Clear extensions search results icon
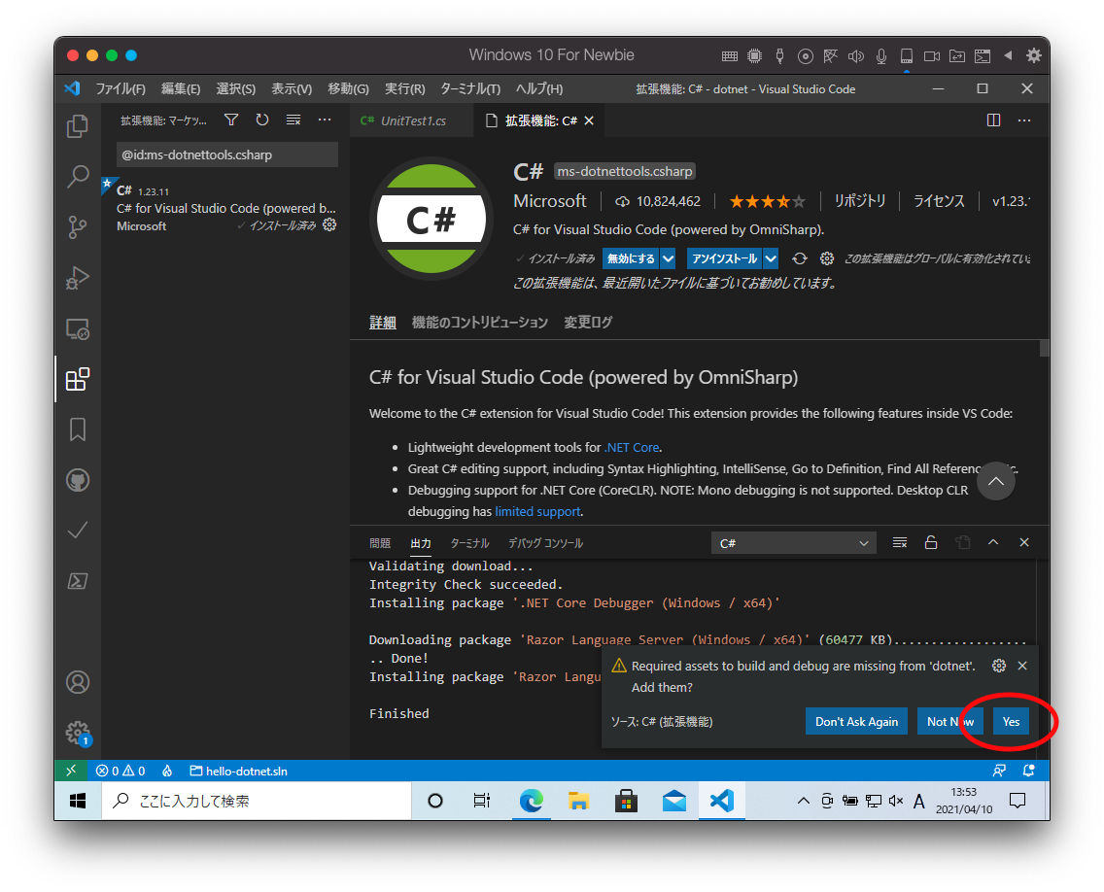The height and width of the screenshot is (892, 1104). [293, 120]
